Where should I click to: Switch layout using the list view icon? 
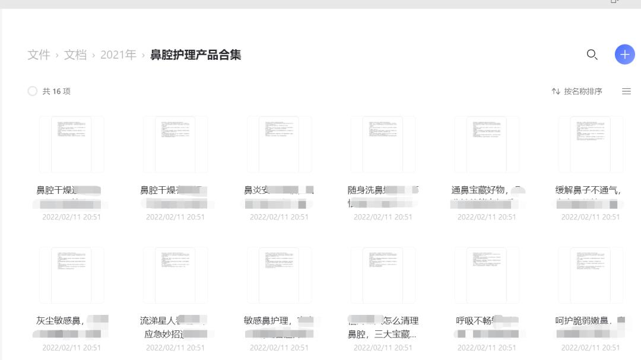[626, 91]
